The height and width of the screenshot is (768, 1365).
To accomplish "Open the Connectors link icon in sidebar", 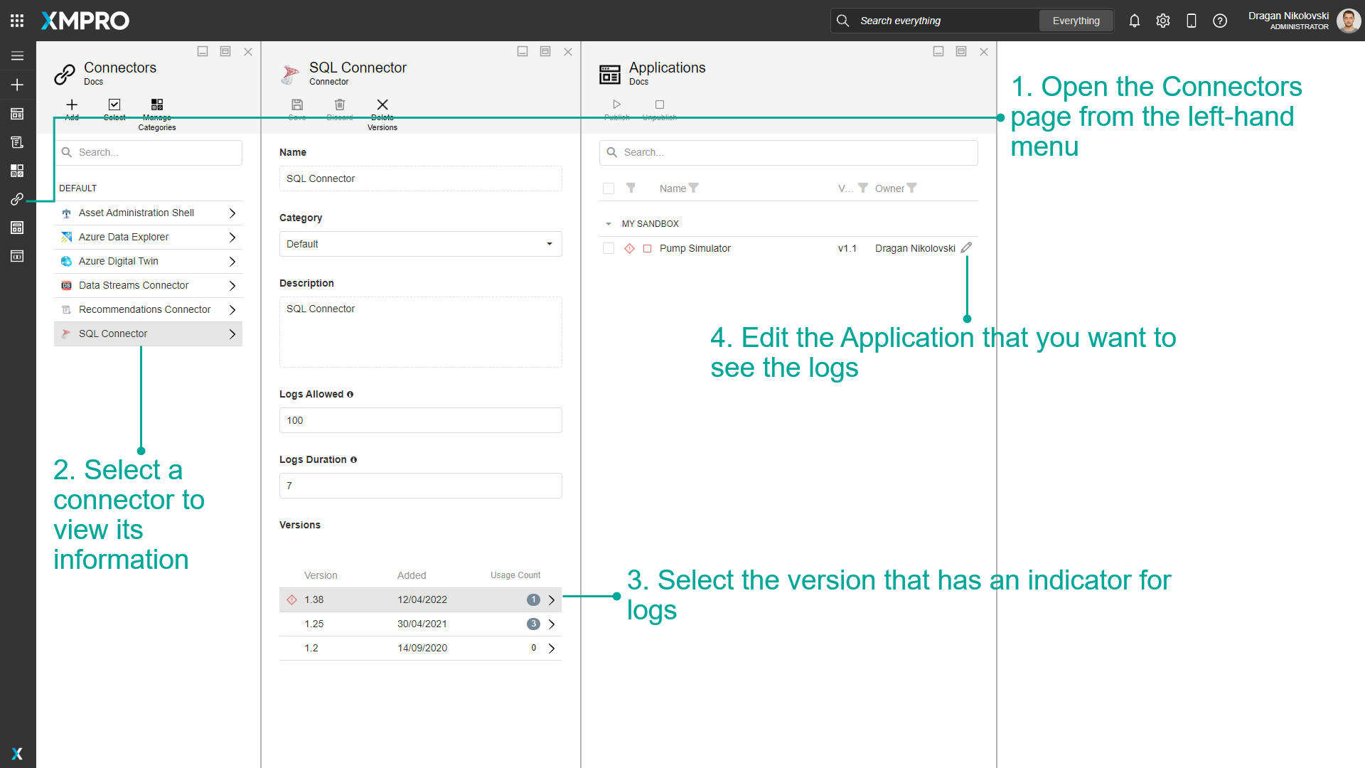I will coord(17,199).
